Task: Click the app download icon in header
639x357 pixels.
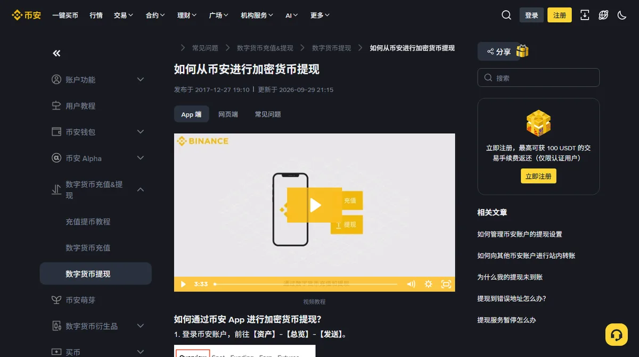Action: [585, 15]
